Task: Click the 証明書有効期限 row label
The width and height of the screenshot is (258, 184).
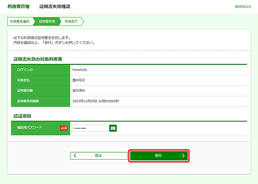Action: (x=28, y=101)
